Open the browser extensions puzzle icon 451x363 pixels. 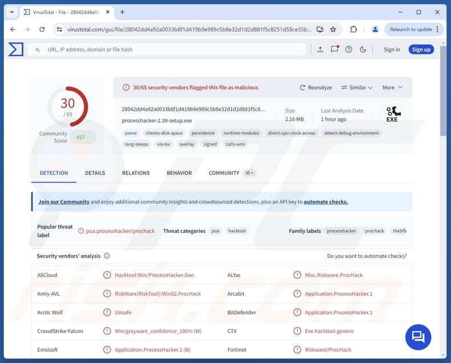point(353,29)
